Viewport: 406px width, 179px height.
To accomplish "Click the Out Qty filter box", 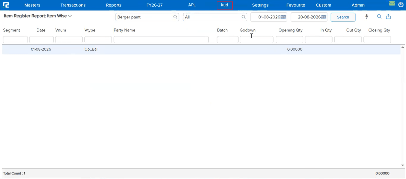I will point(348,39).
